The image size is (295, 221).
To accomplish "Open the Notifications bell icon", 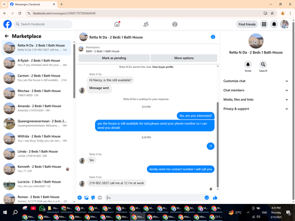I will [x=274, y=24].
